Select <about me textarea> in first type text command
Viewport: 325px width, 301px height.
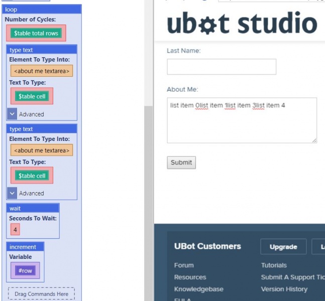pos(42,71)
